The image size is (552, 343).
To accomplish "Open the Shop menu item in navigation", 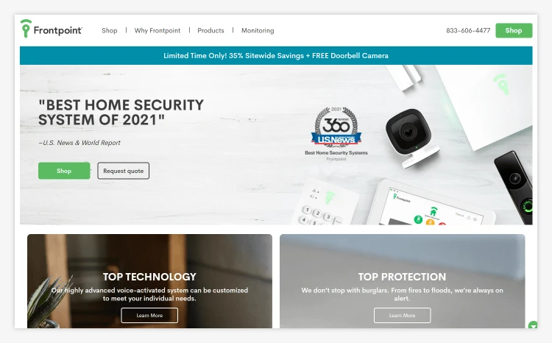I will [110, 31].
